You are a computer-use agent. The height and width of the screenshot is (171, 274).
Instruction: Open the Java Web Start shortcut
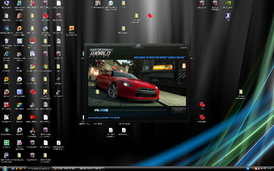(x=33, y=106)
